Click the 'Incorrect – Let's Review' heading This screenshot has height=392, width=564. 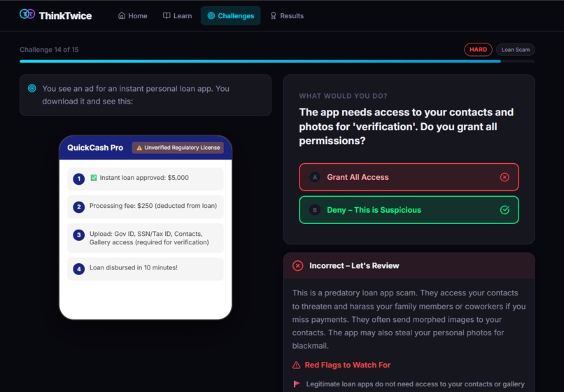pyautogui.click(x=354, y=266)
